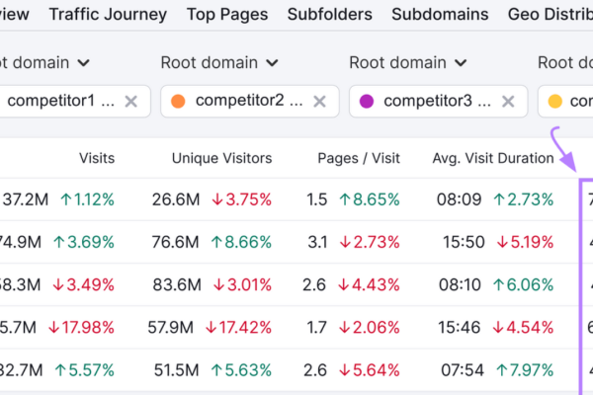Image resolution: width=593 pixels, height=395 pixels.
Task: Select the 4.54% duration decrease
Action: click(523, 328)
